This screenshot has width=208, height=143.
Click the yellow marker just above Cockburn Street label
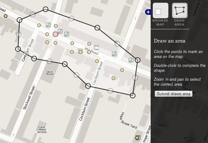(x=97, y=61)
